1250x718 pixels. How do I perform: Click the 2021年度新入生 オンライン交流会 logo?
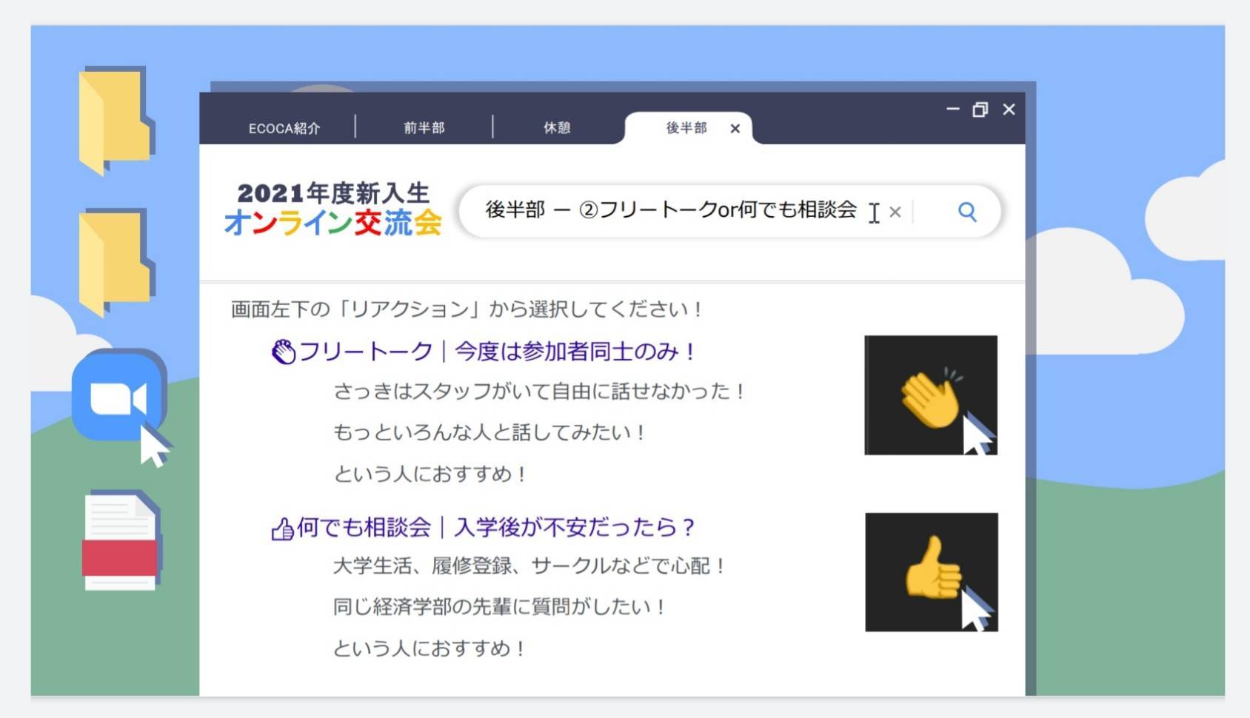[335, 209]
